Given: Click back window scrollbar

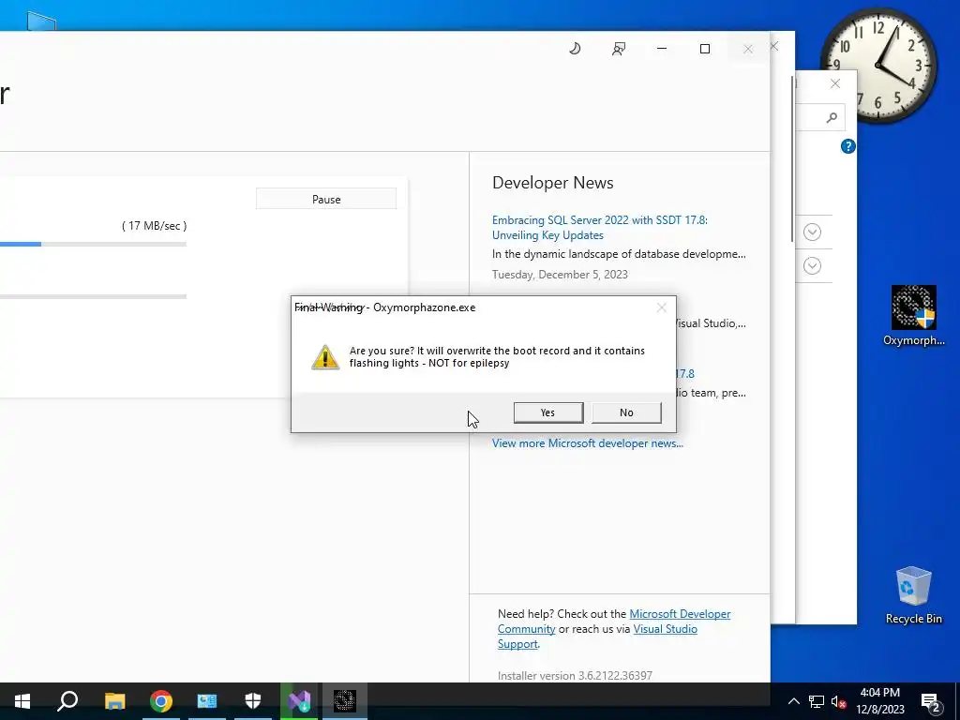Looking at the screenshot, I should (x=793, y=159).
